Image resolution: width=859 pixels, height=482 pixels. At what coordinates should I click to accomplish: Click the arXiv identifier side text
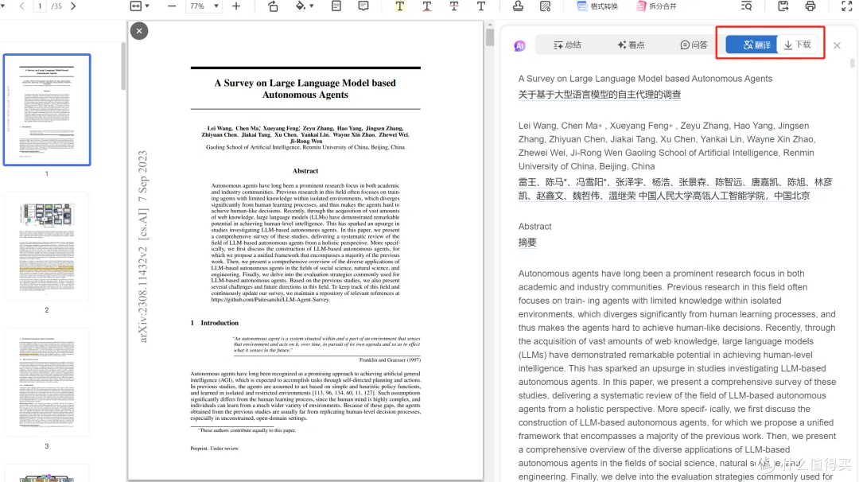coord(142,247)
